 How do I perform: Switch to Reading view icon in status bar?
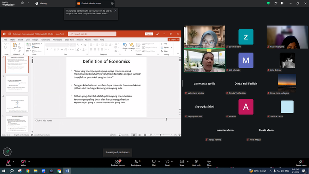(x=145, y=135)
